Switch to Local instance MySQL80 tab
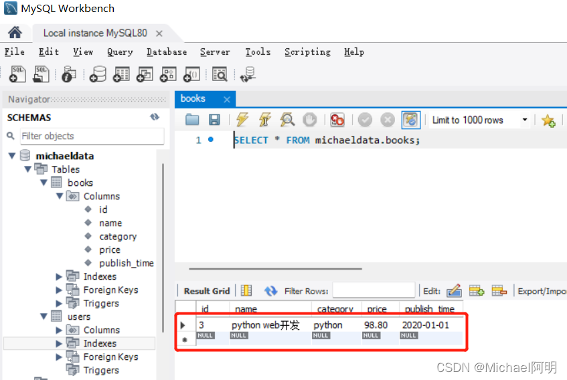This screenshot has height=380, width=567. (x=95, y=33)
